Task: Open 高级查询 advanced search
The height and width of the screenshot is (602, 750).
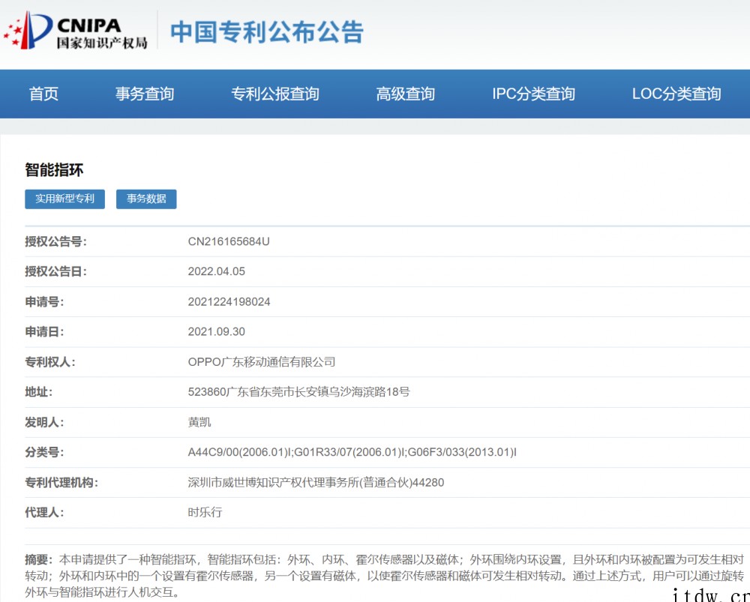Action: 406,94
